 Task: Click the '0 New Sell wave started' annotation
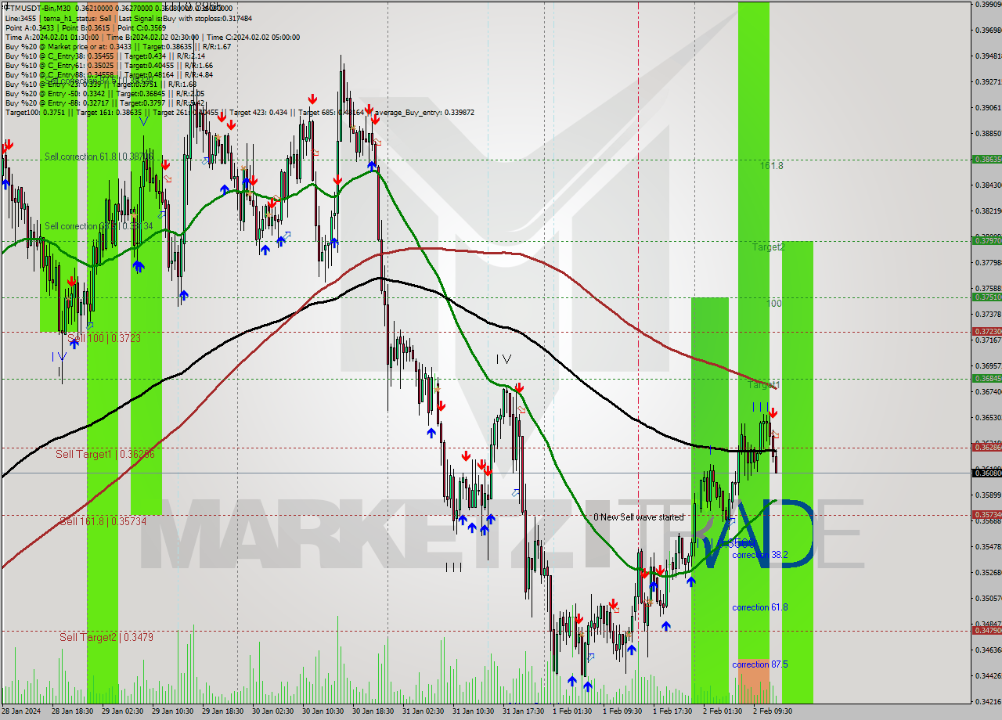tap(638, 517)
